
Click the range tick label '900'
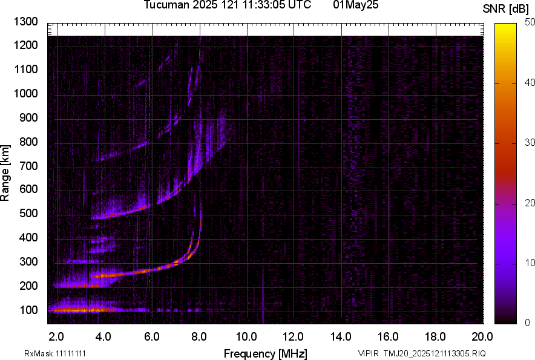28,118
